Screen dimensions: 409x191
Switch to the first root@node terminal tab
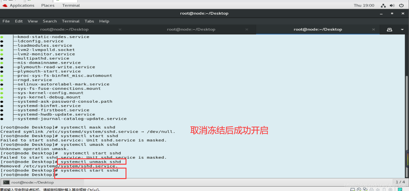pos(64,29)
